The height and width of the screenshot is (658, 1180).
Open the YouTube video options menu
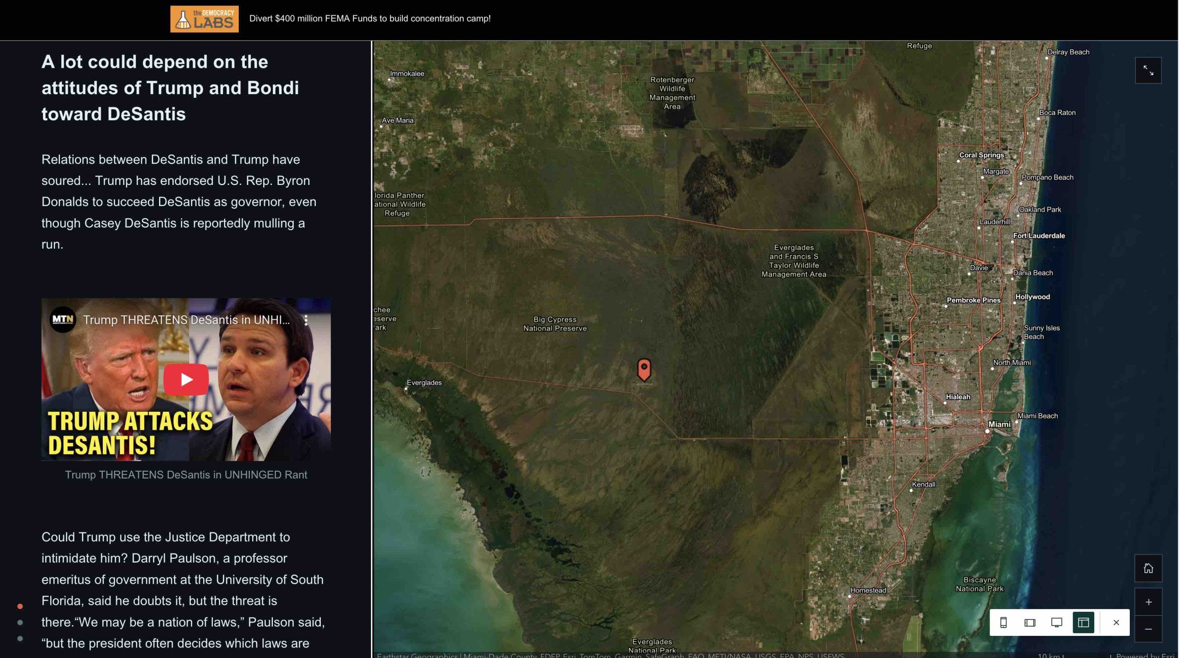click(x=306, y=320)
